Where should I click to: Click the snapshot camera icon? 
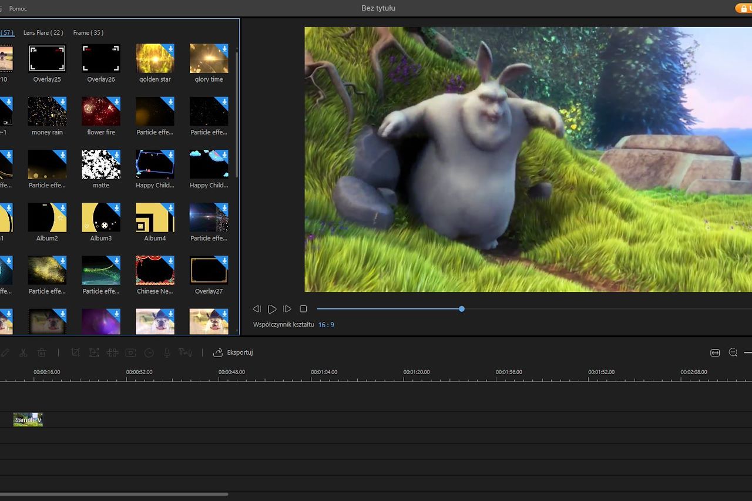(130, 352)
